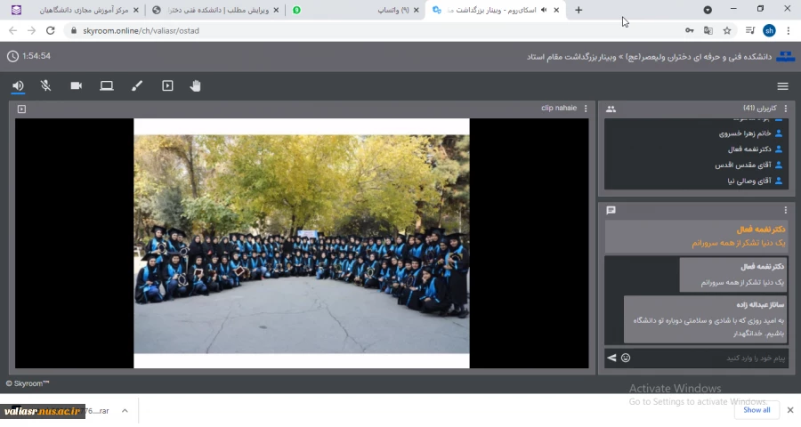
Task: Click the site lock security icon
Action: click(74, 30)
